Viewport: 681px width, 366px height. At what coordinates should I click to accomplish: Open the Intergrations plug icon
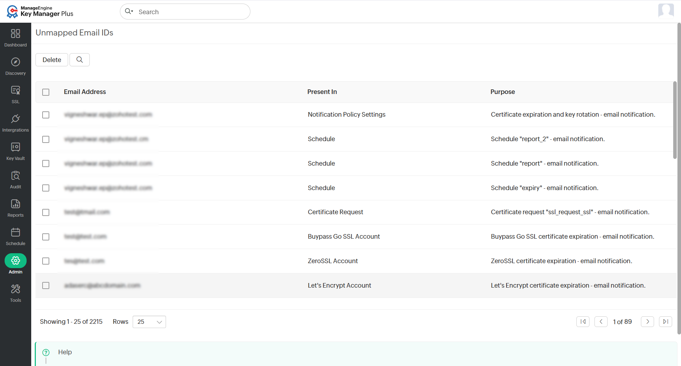pyautogui.click(x=16, y=119)
